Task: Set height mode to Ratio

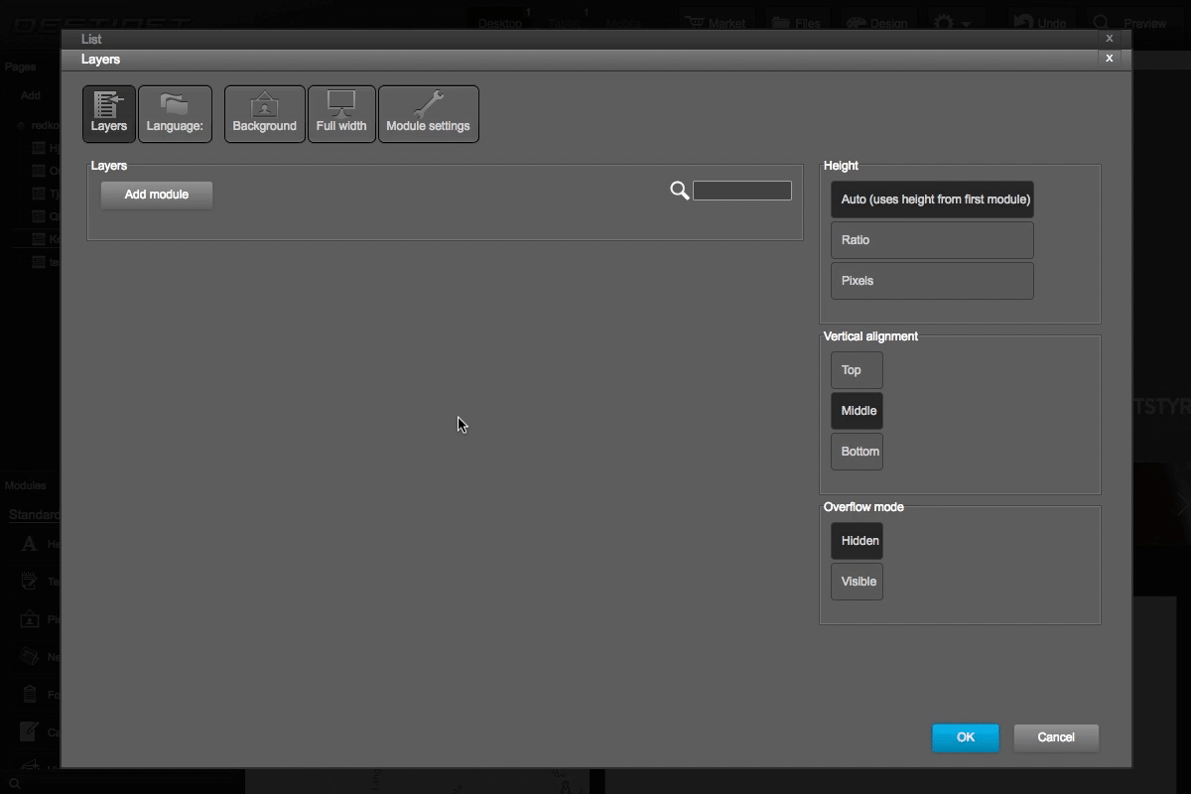Action: coord(931,239)
